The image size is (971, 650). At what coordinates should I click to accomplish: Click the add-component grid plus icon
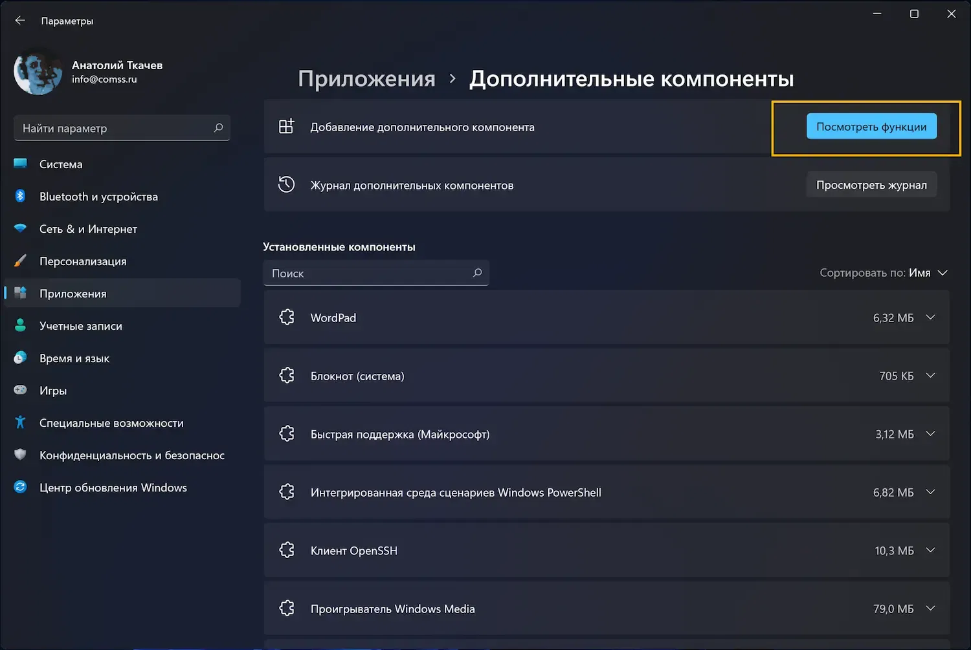(286, 126)
